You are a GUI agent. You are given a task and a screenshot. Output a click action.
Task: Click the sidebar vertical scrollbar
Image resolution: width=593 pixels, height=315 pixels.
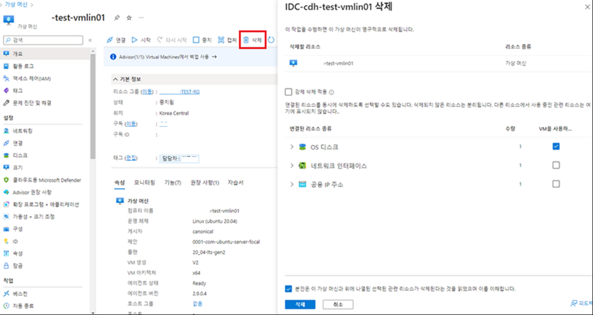[93, 106]
